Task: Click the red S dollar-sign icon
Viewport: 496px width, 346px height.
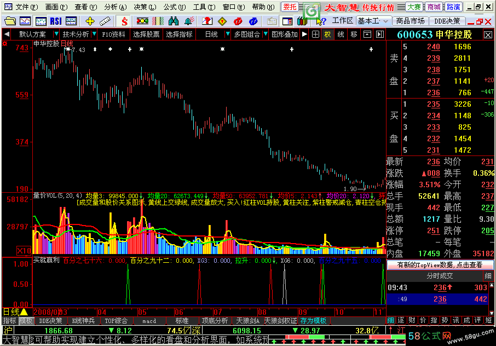Action: coord(125,21)
